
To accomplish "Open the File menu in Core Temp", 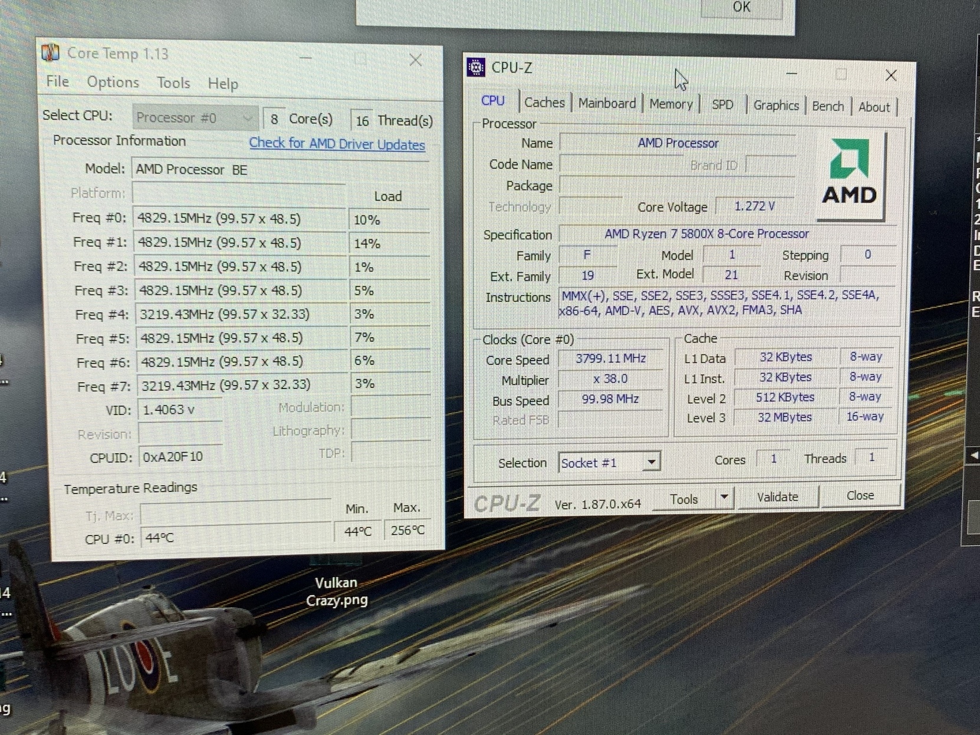I will (x=58, y=81).
